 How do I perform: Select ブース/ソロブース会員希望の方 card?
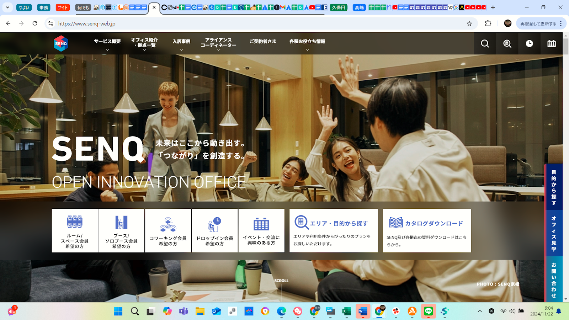pos(121,231)
